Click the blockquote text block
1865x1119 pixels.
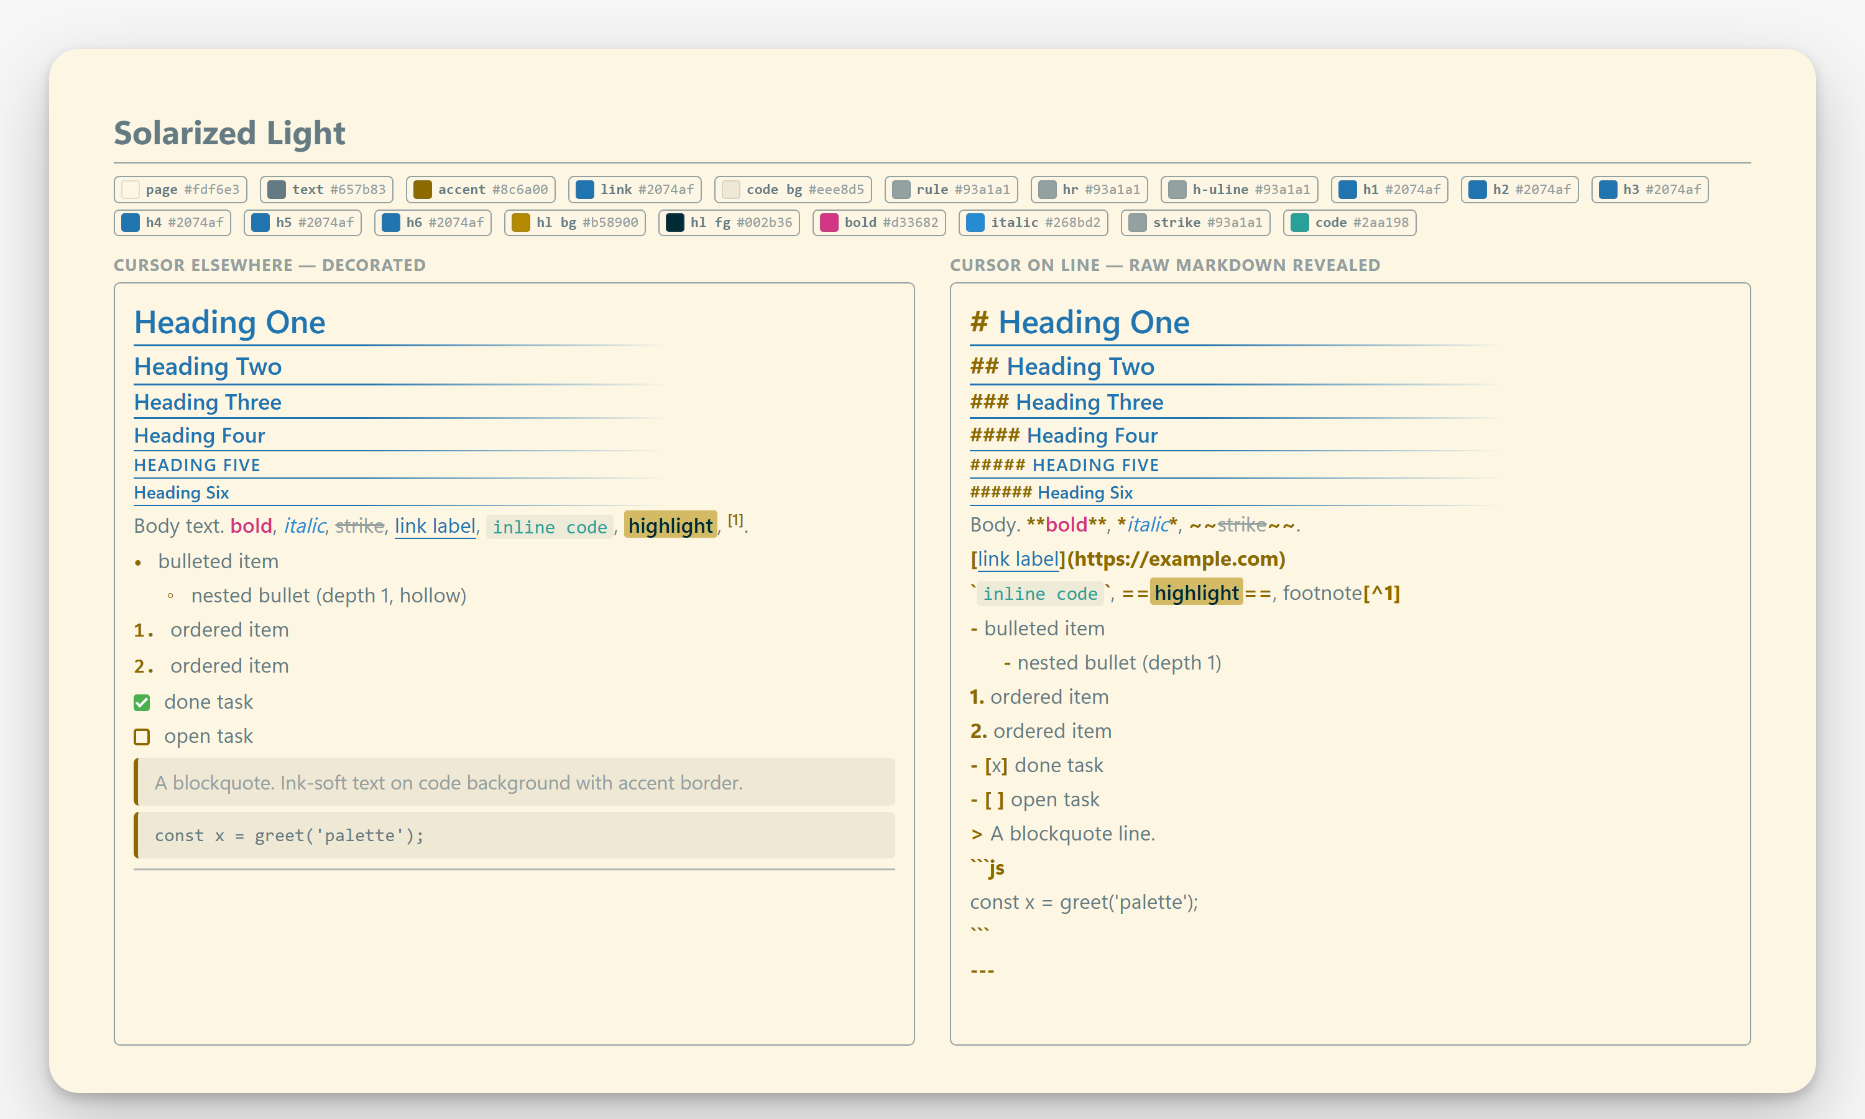tap(514, 782)
